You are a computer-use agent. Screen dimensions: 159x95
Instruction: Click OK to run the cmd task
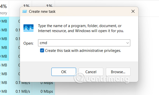[x=64, y=72]
